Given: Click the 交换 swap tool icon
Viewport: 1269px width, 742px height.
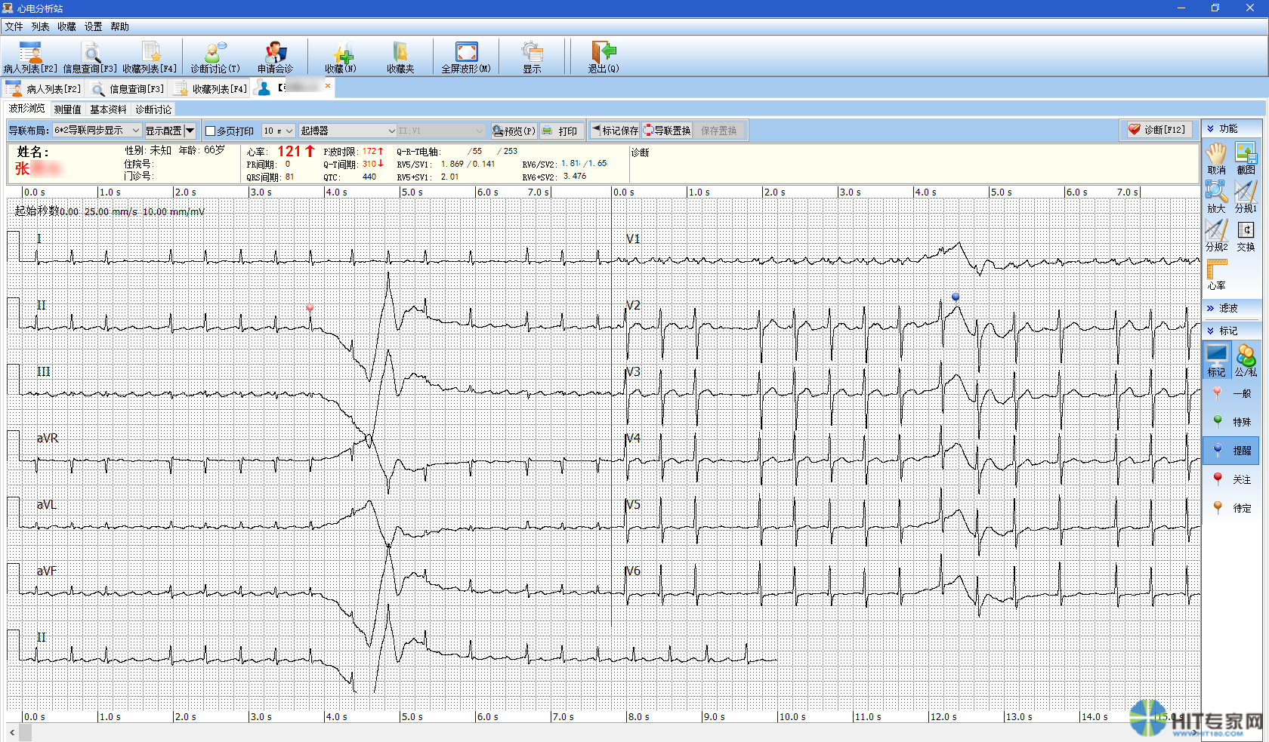Looking at the screenshot, I should tap(1246, 233).
